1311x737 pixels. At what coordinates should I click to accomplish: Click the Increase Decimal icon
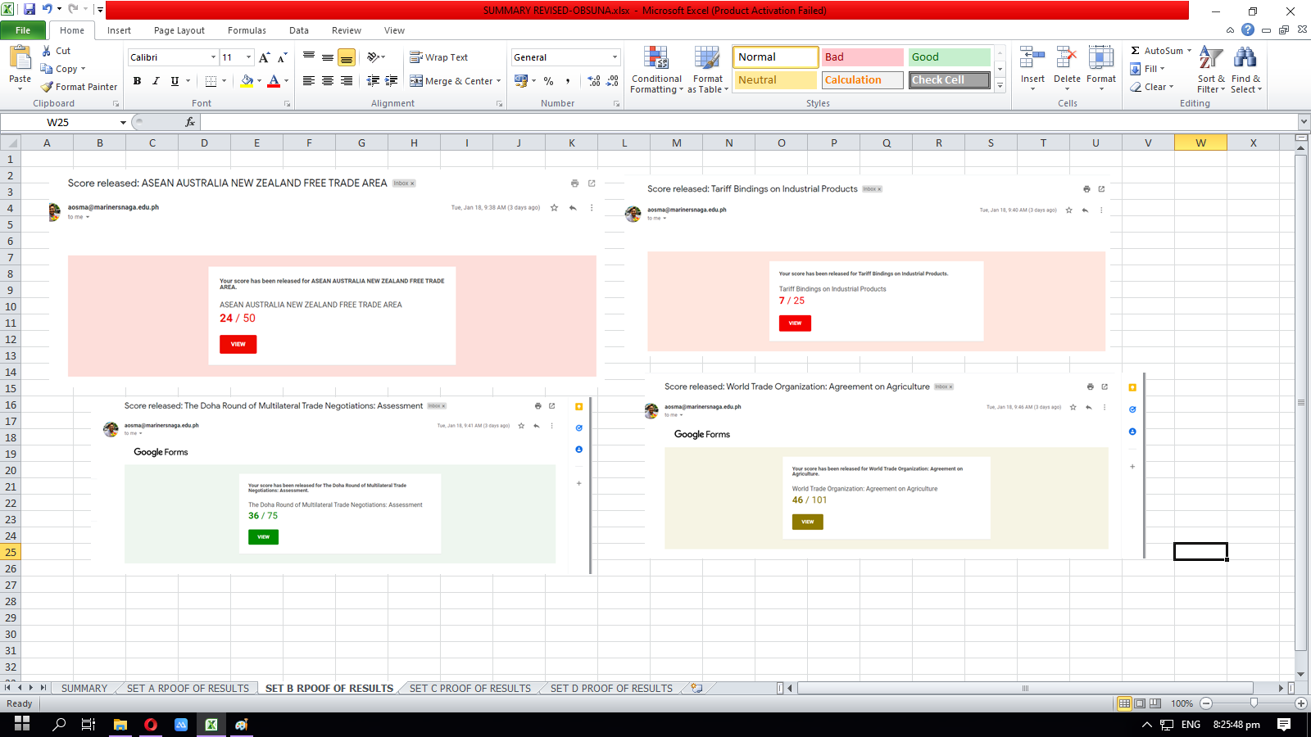tap(594, 81)
